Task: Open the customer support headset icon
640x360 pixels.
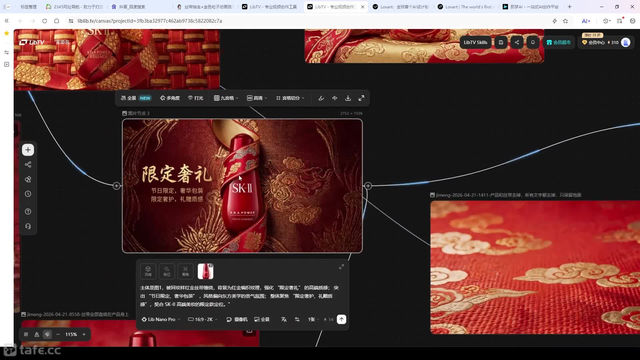Action: click(x=28, y=226)
